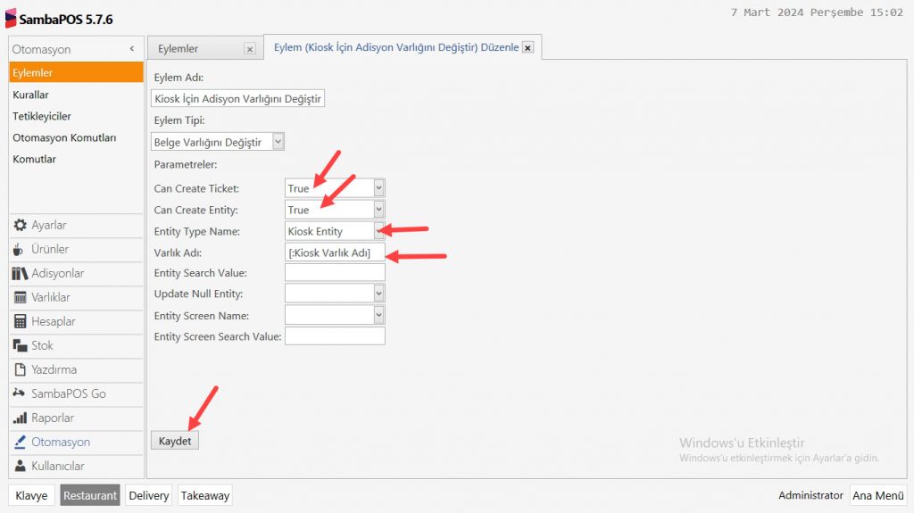Viewport: 914px width, 513px height.
Task: Open Ürünler section with cup icon
Action: point(21,250)
